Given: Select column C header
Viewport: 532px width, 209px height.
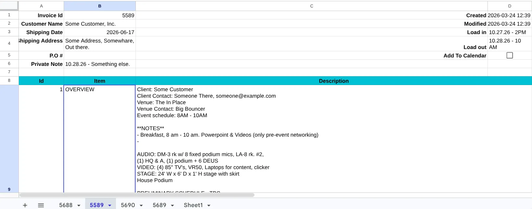Looking at the screenshot, I should tap(312, 6).
